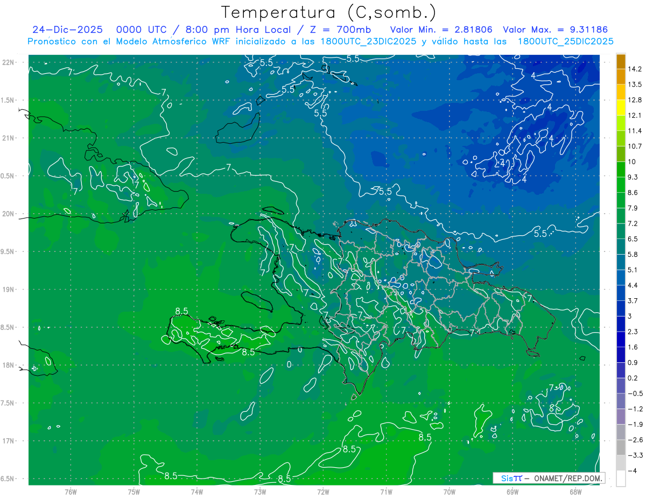Screen dimensions: 646x499
Task: Click the '70W' longitude axis label
Action: point(449,491)
